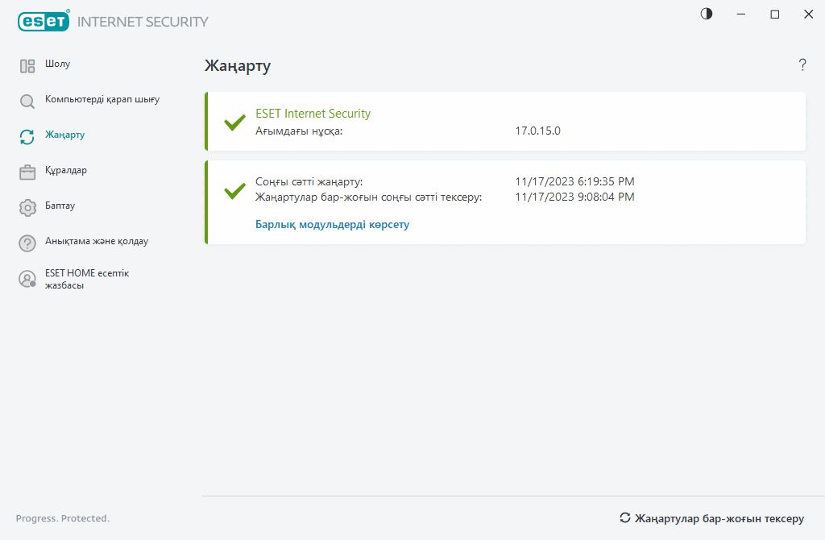Viewport: 825px width, 540px height.
Task: Click Жаңартулар бар-жоғын тексеру button
Action: click(711, 518)
